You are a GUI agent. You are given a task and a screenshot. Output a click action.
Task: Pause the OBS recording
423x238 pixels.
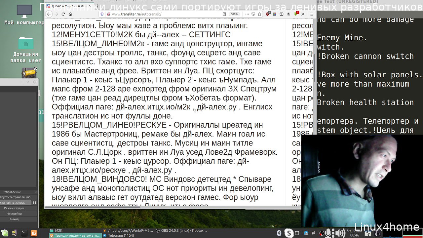click(34, 203)
